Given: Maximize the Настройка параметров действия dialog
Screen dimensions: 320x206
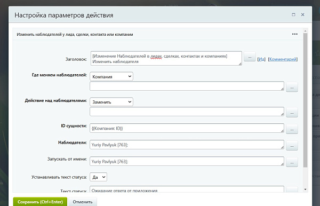Looking at the screenshot, I should pos(293,14).
